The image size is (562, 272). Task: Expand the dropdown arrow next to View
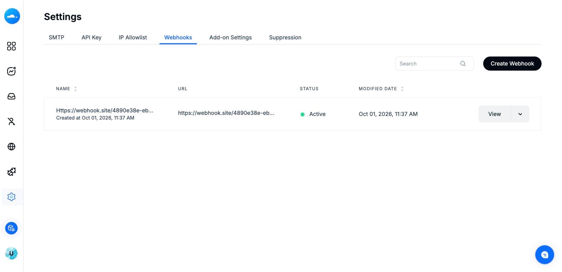(x=520, y=114)
